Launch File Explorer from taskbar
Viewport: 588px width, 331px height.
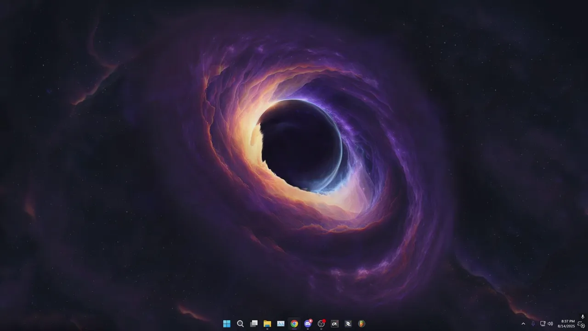click(x=267, y=324)
